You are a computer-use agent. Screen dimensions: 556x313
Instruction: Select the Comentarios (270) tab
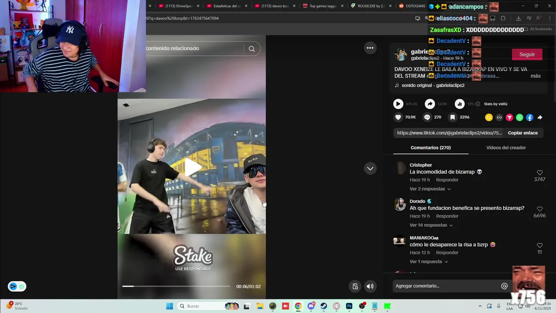[x=430, y=148]
